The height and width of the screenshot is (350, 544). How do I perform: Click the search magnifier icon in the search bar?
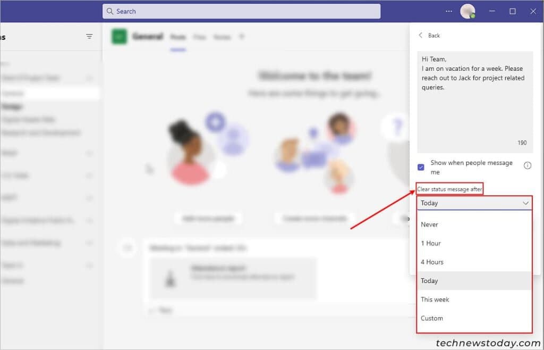pos(109,11)
